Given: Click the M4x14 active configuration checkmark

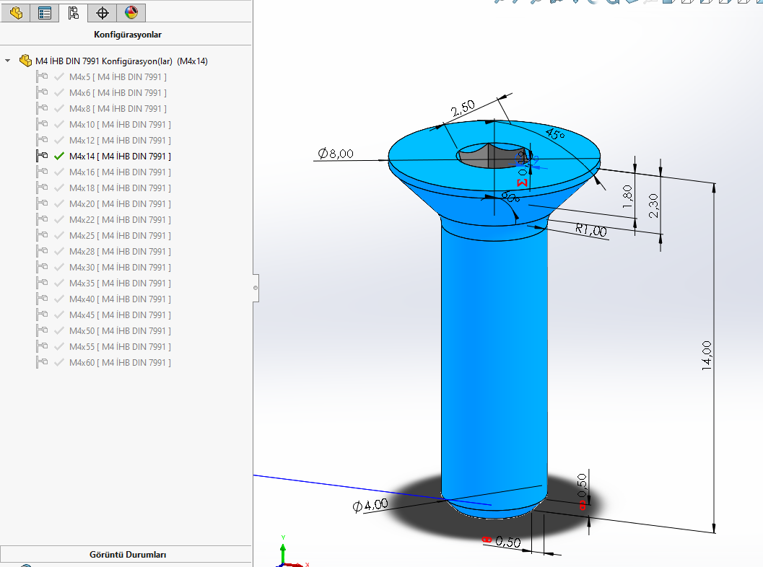Looking at the screenshot, I should 59,156.
